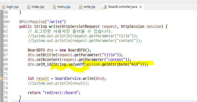Click the setBcontent method call
197x102 pixels.
(x=48, y=60)
